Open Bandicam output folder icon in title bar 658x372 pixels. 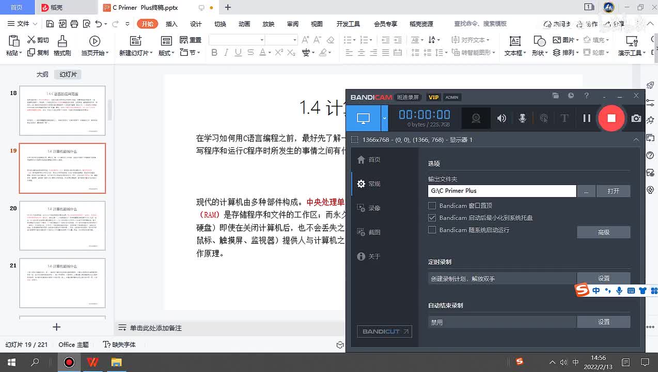(556, 96)
